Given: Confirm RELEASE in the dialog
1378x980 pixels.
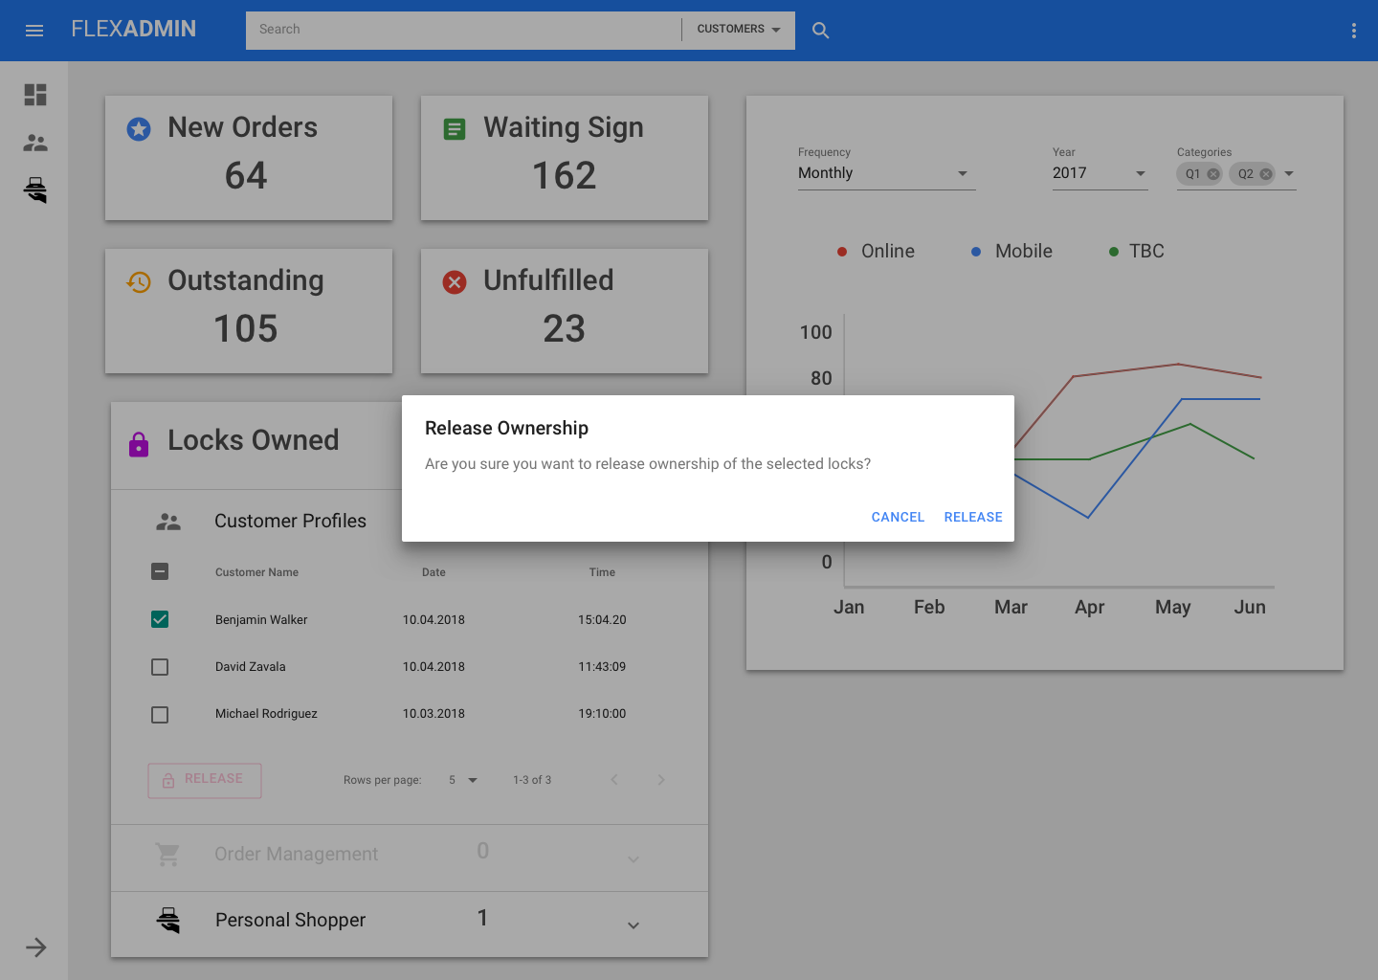Looking at the screenshot, I should [x=972, y=517].
